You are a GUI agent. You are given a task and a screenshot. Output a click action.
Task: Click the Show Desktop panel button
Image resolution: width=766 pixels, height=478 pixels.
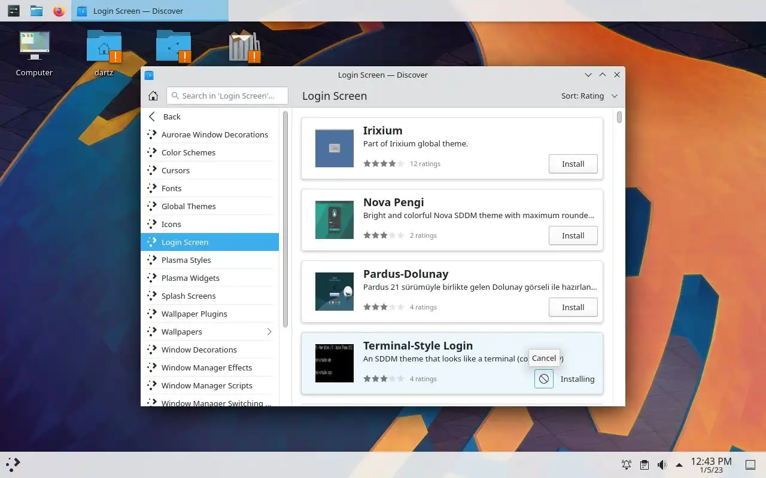[750, 464]
